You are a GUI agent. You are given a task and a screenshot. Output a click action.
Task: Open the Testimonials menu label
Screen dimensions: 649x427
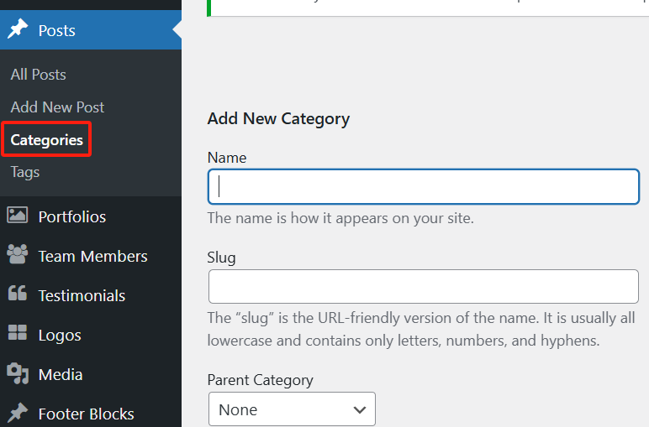[x=82, y=295]
